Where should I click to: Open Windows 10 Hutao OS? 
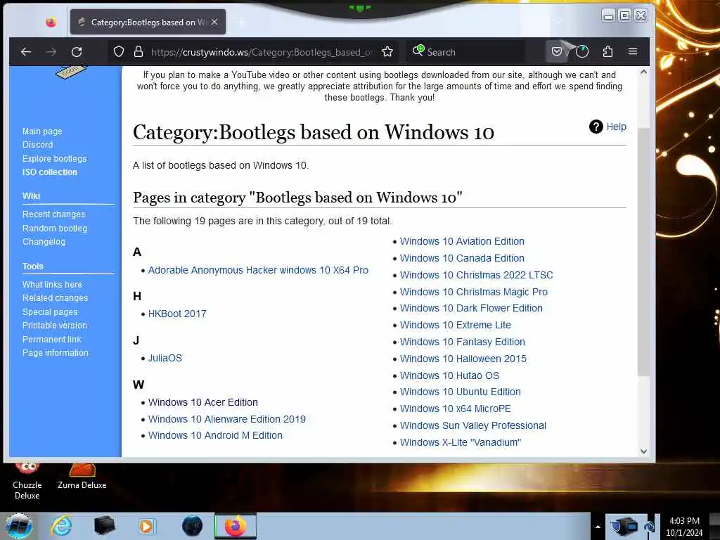pyautogui.click(x=449, y=375)
